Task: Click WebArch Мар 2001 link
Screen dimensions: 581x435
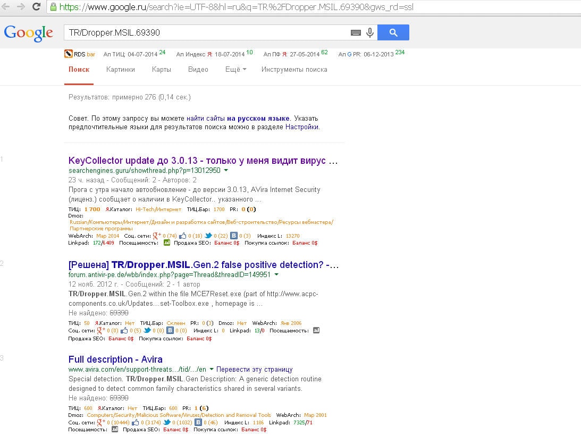Action: 315,415
